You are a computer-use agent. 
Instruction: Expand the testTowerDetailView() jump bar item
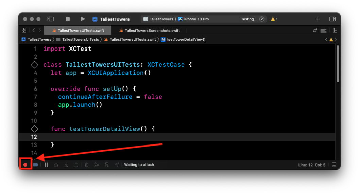click(183, 40)
